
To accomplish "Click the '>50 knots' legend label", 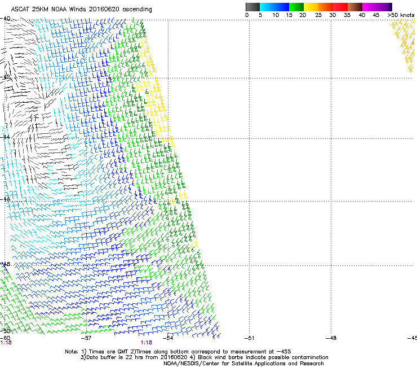I will coord(401,15).
